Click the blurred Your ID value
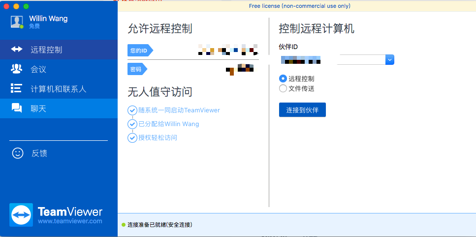 (228, 50)
